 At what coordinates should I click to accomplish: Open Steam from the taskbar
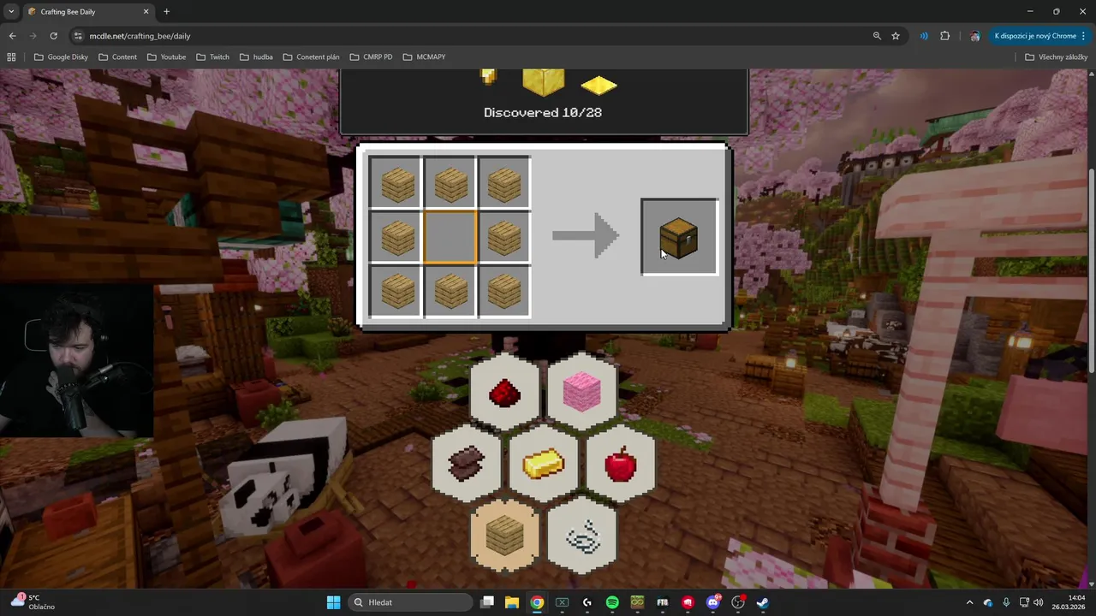point(763,602)
